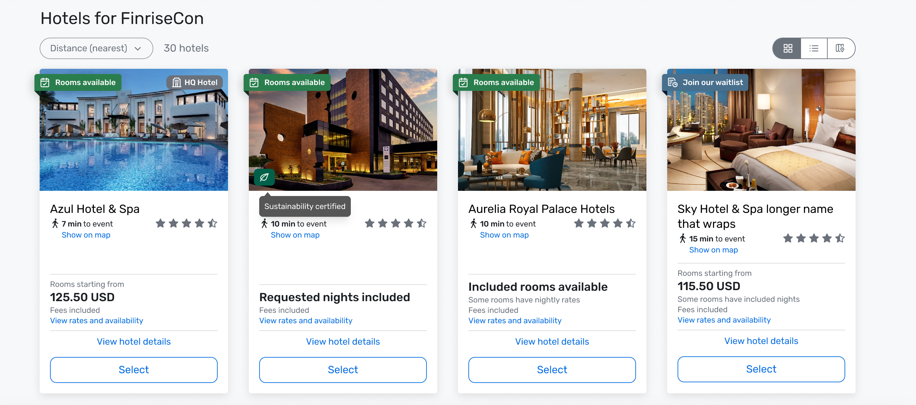The width and height of the screenshot is (916, 405).
Task: Click Aurelia's Rooms available calendar icon
Action: pos(463,82)
